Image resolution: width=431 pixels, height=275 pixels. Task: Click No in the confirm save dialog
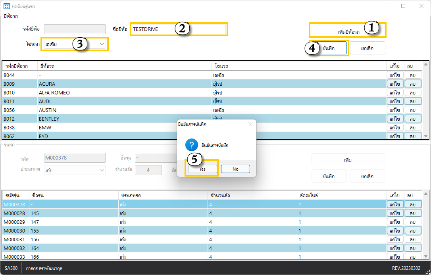click(x=235, y=169)
